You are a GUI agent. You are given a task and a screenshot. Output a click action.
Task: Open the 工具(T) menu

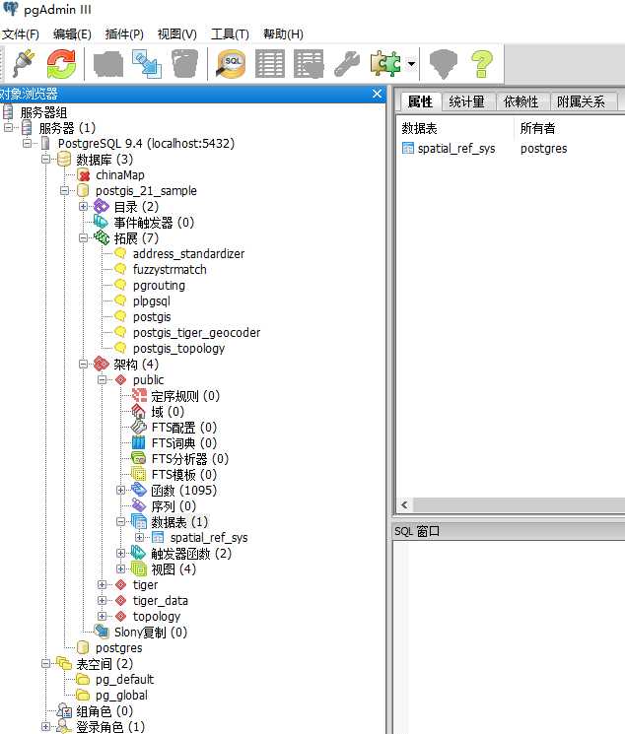230,34
